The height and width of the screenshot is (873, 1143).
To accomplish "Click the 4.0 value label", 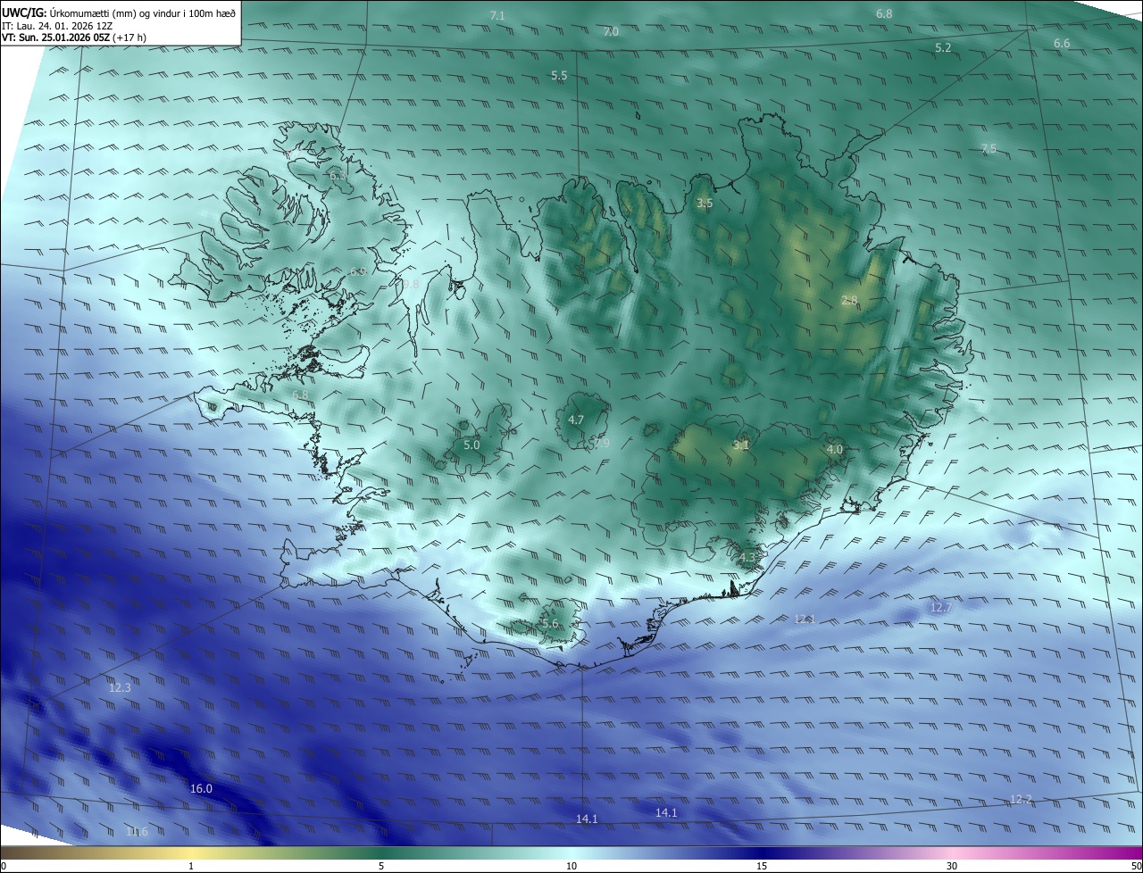I will 835,450.
